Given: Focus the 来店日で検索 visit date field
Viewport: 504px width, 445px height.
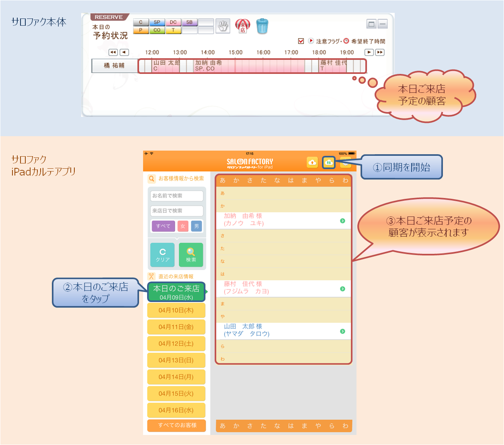Looking at the screenshot, I should (177, 211).
